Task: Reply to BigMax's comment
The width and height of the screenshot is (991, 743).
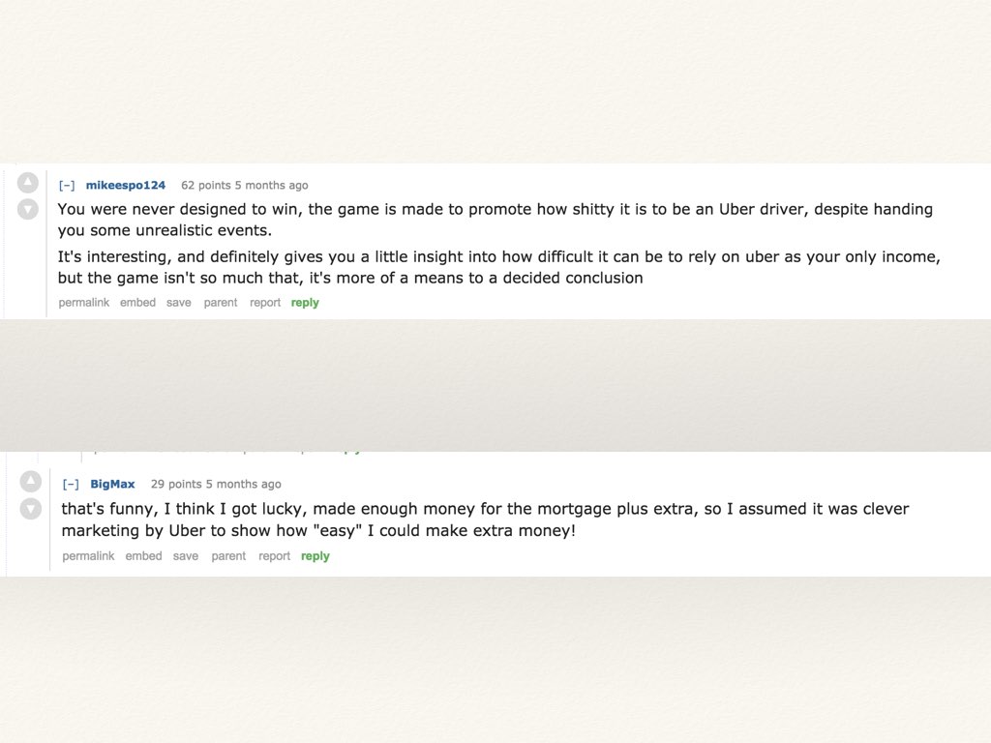Action: click(315, 556)
